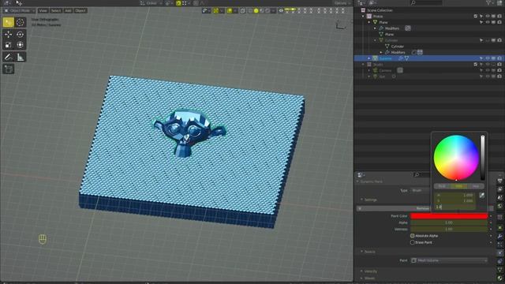The height and width of the screenshot is (284, 505).
Task: Click the viewport navigation axis gizmo
Action: point(340,25)
